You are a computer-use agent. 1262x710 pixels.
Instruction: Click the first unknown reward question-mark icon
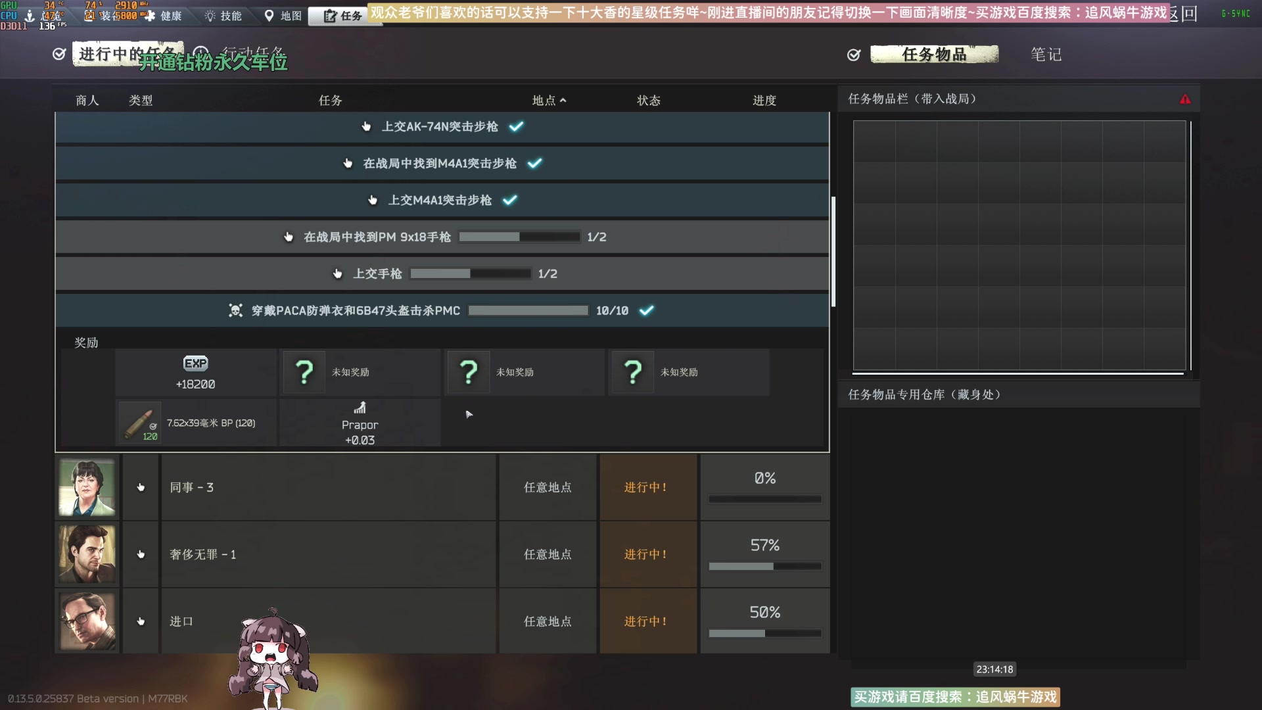click(x=304, y=372)
